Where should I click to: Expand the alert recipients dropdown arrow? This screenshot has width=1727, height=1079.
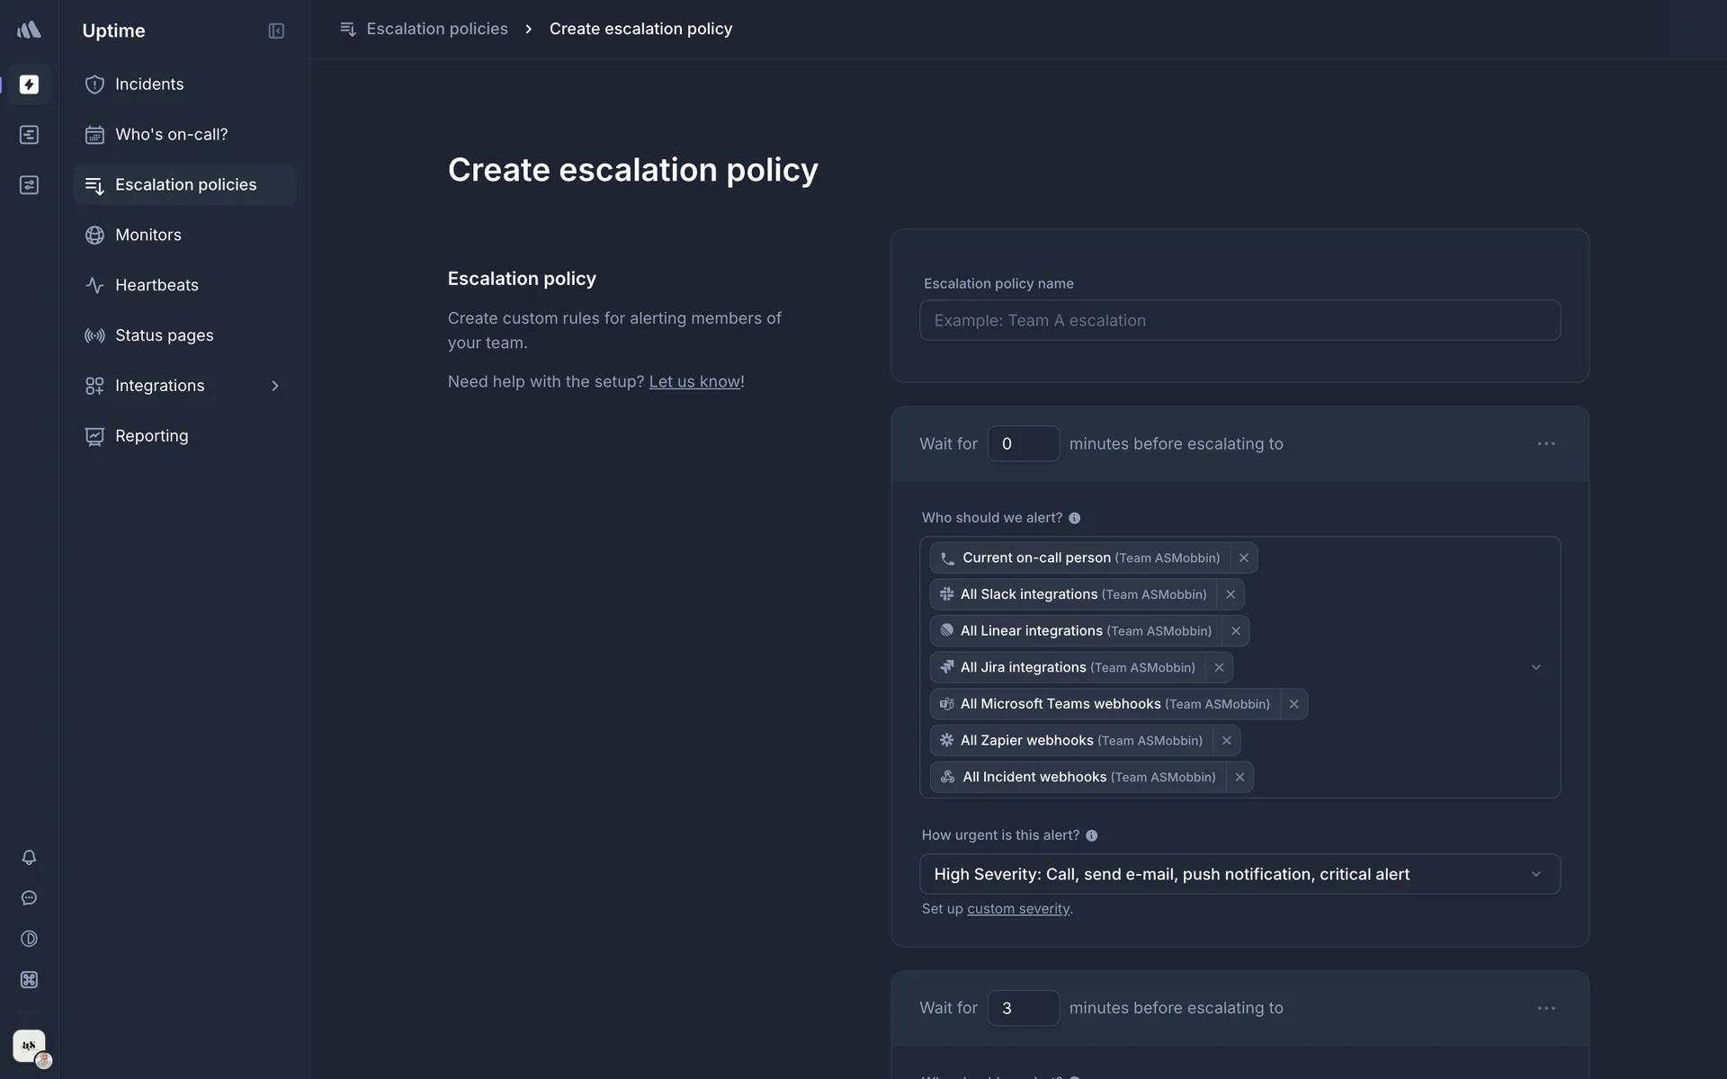[x=1535, y=667]
